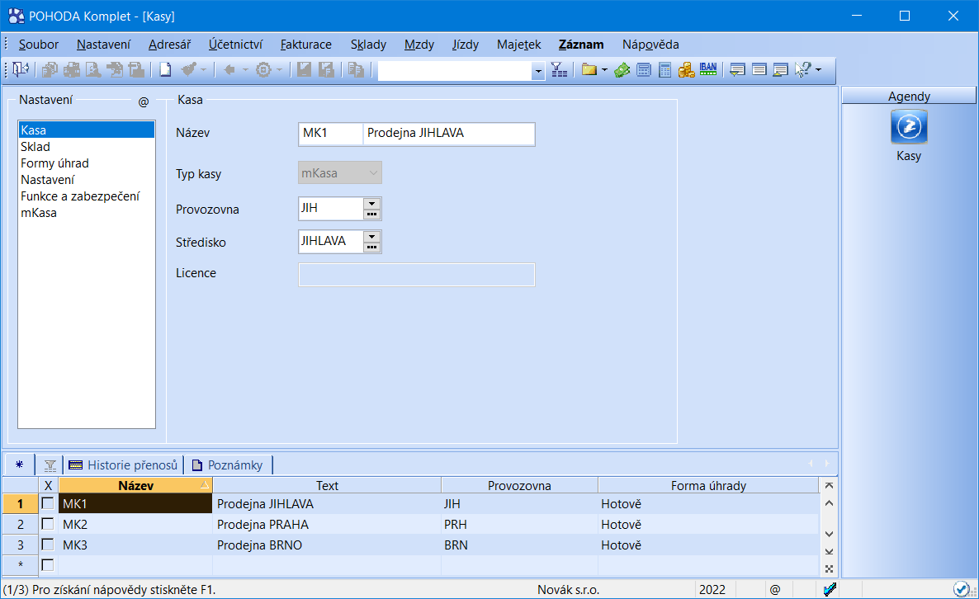Click the yellow folder toolbar icon
Screen dimensions: 979x599
589,69
